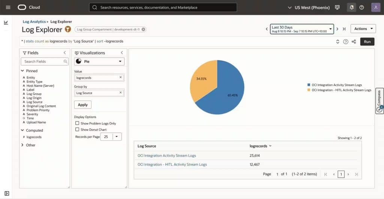Select the Host Name (Server) field
Viewport: 384px width, 199px height.
tap(40, 86)
